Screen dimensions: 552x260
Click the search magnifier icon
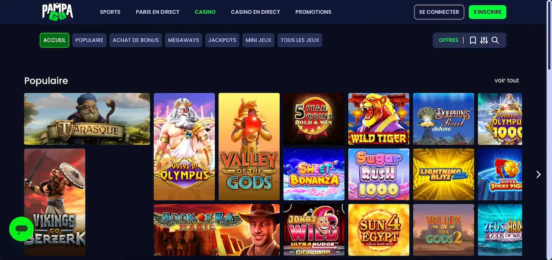click(495, 40)
